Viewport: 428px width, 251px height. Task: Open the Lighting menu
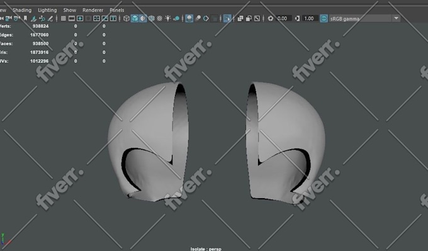click(47, 10)
